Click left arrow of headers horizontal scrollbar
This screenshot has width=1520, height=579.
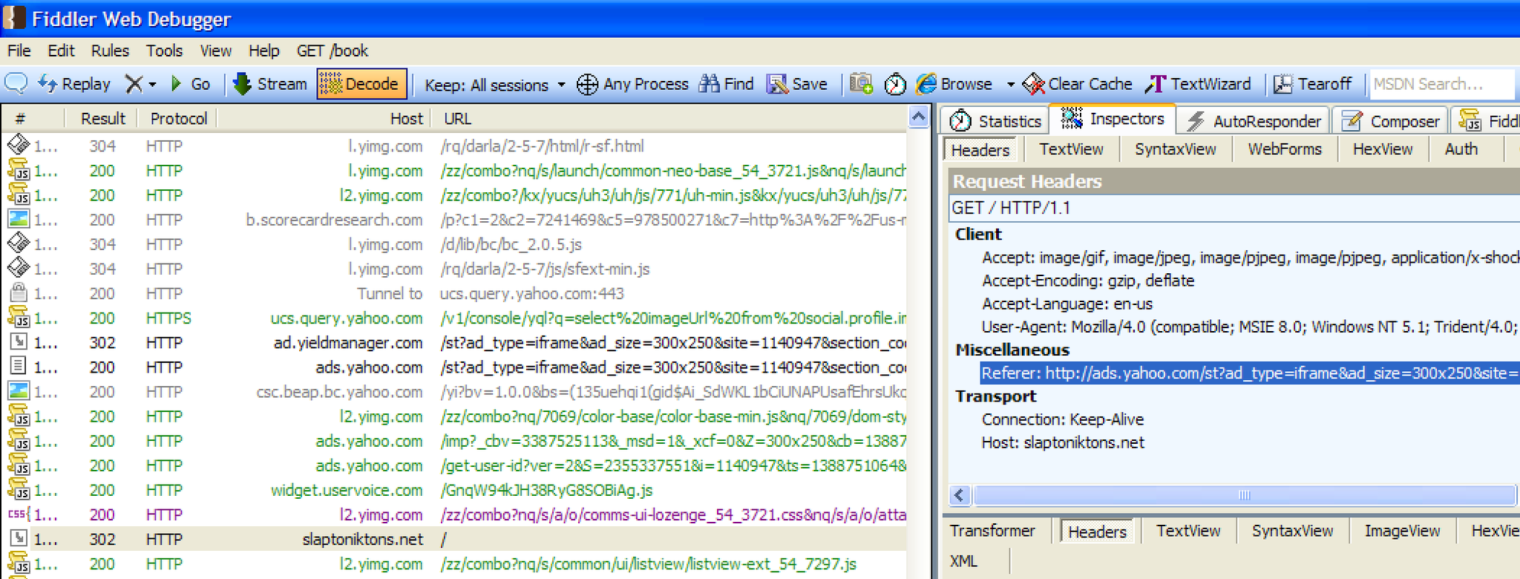(x=960, y=495)
